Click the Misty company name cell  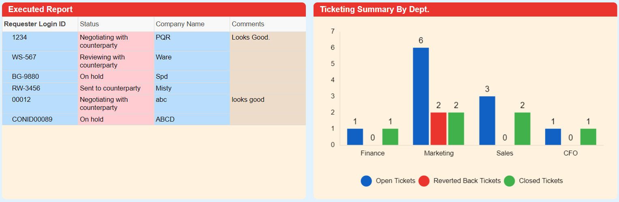[x=192, y=88]
